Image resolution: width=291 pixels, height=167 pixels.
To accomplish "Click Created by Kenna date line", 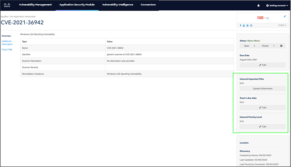I will point(255,155).
